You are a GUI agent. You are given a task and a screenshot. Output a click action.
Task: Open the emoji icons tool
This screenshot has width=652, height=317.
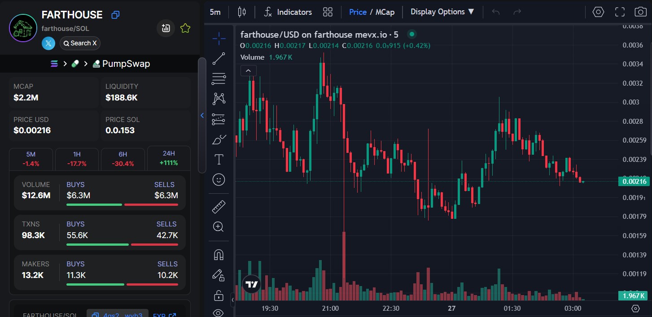tap(219, 180)
